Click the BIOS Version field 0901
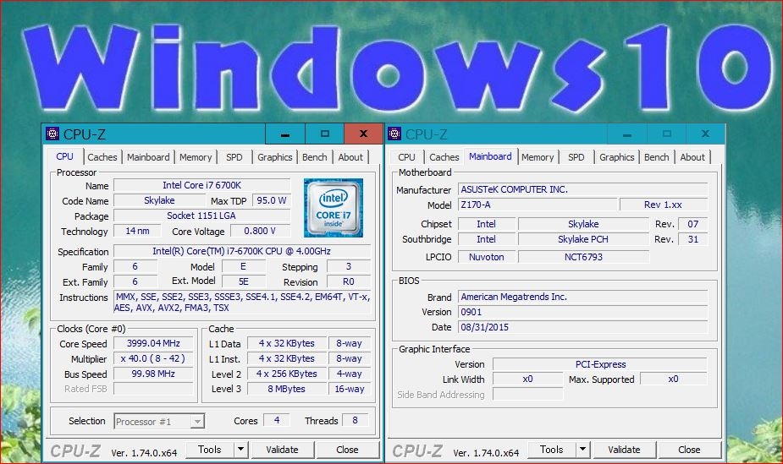783x464 pixels. (x=582, y=312)
